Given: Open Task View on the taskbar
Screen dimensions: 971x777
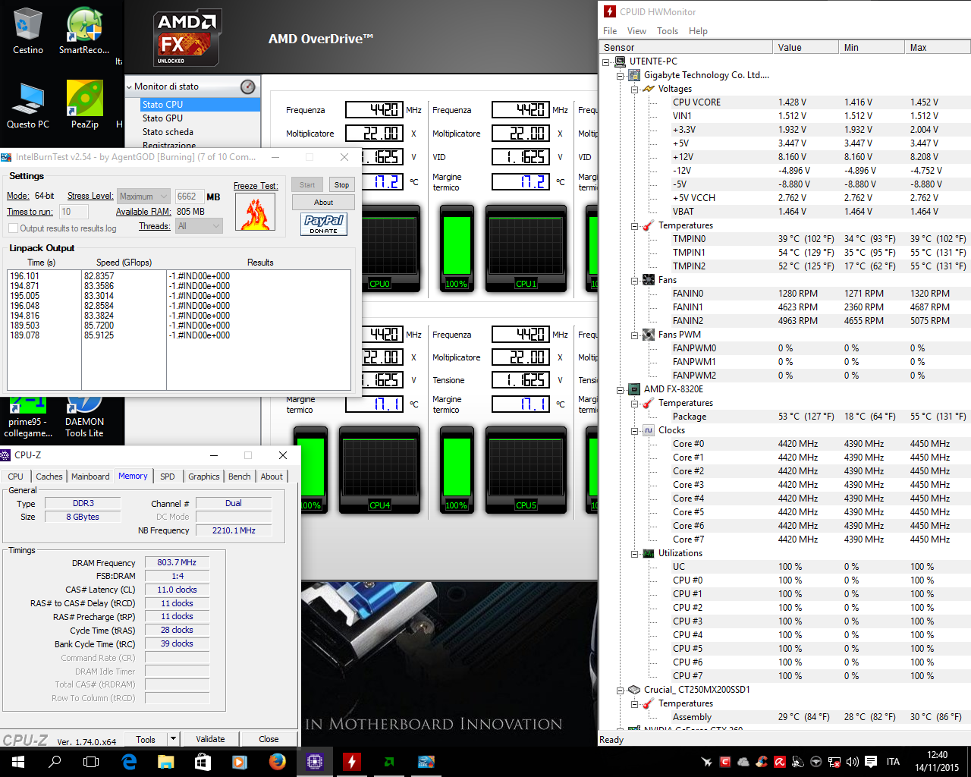Looking at the screenshot, I should (91, 762).
